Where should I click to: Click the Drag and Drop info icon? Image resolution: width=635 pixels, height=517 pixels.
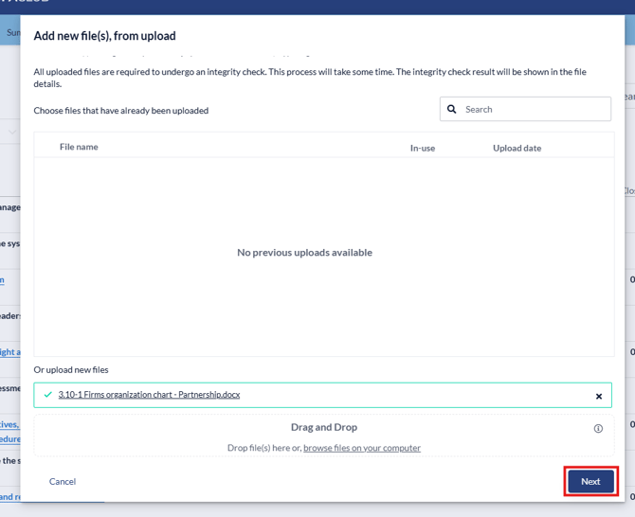coord(598,428)
